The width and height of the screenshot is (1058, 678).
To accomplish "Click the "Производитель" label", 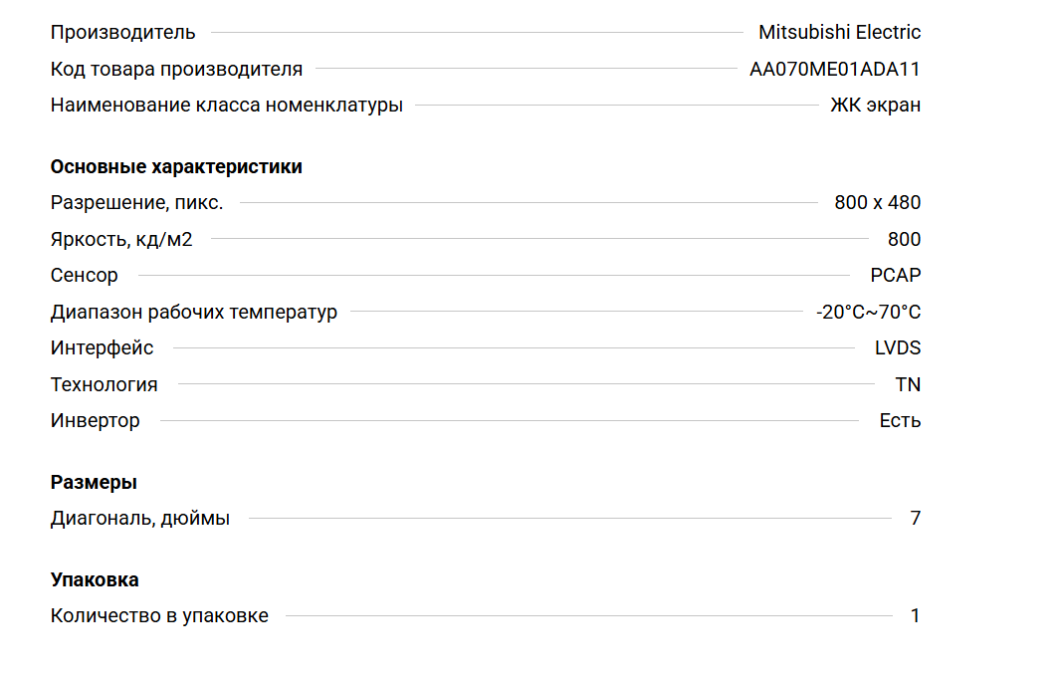I will (x=122, y=32).
